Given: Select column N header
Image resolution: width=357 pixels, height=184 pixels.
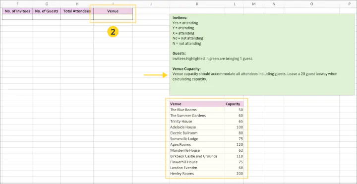Looking at the screenshot, I should coord(274,4).
